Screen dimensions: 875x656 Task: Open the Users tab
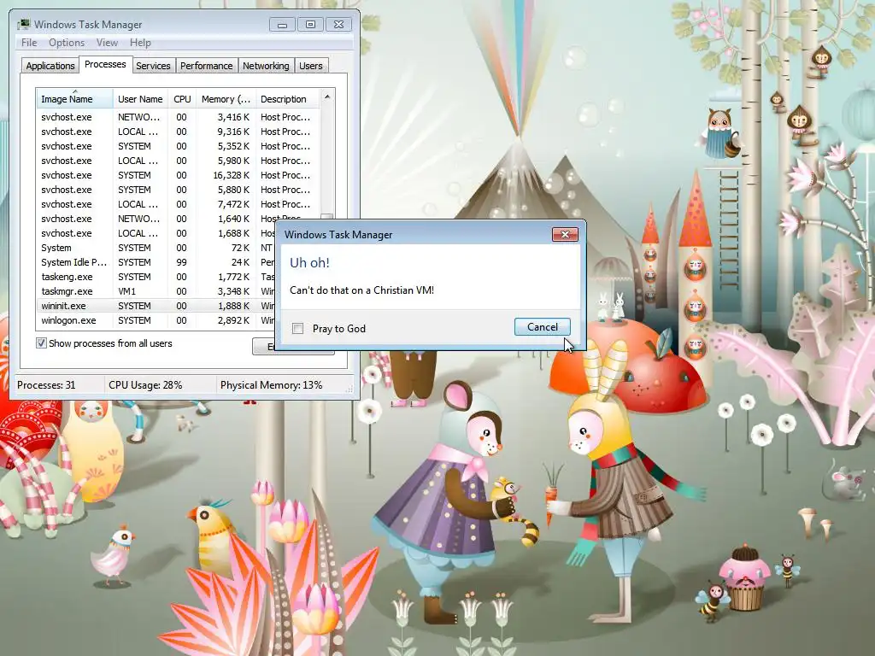[311, 66]
